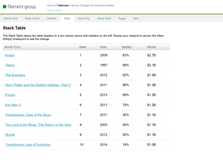The width and height of the screenshot is (223, 167).
Task: Open Transformers: Dark of the Moon link
Action: pyautogui.click(x=28, y=115)
